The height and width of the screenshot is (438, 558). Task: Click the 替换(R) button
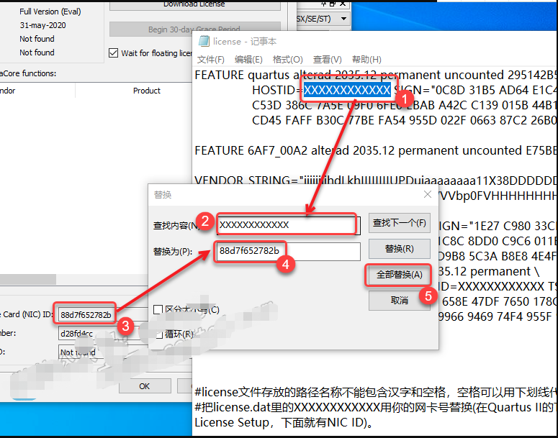click(x=400, y=249)
